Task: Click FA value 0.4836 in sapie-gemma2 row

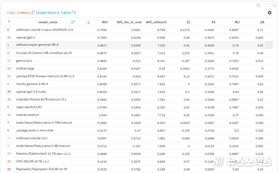Action: (209, 45)
